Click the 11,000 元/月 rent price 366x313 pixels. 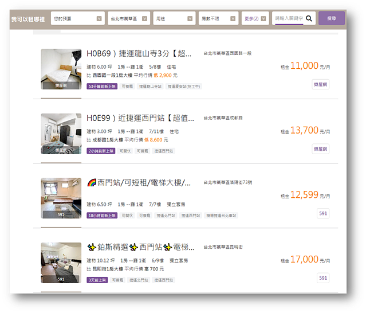[x=305, y=66]
